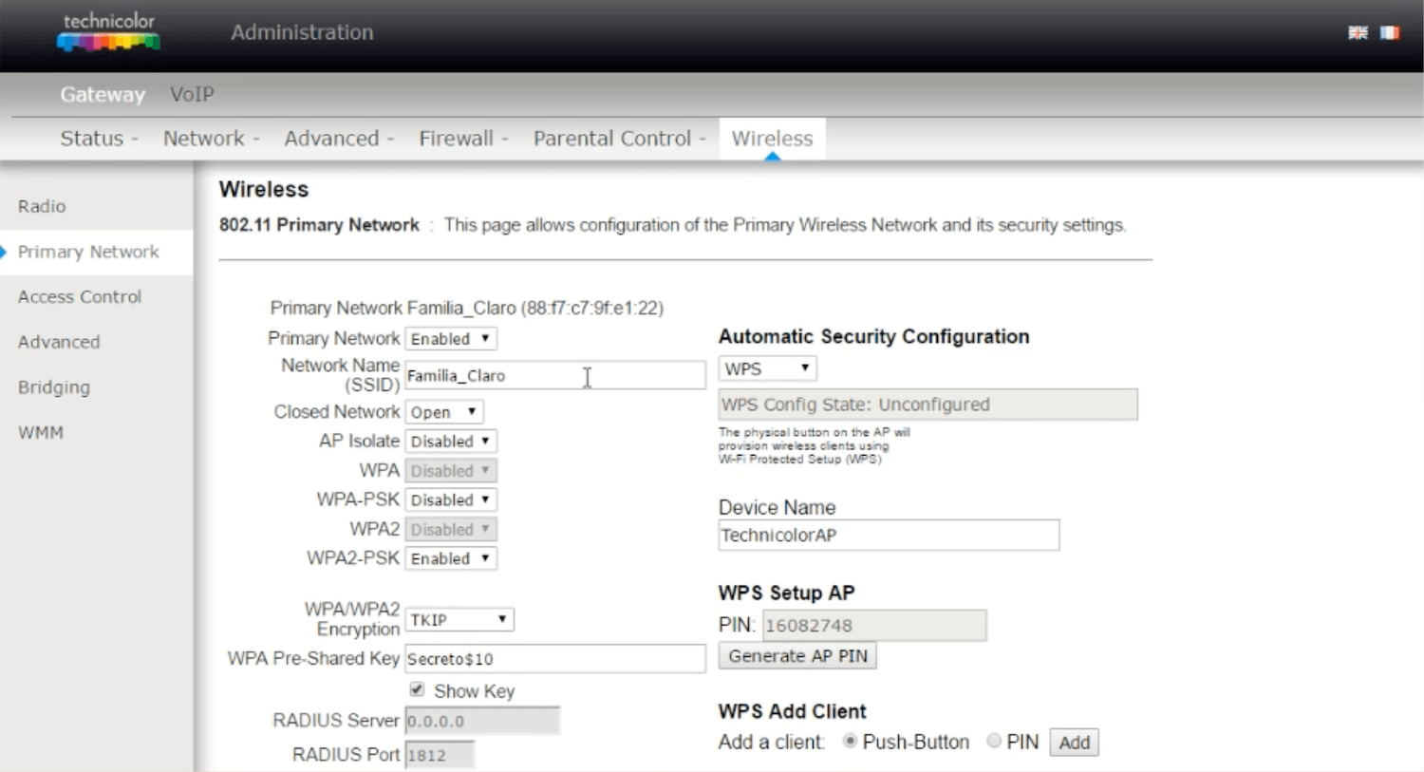Select the PIN radio option

point(994,741)
